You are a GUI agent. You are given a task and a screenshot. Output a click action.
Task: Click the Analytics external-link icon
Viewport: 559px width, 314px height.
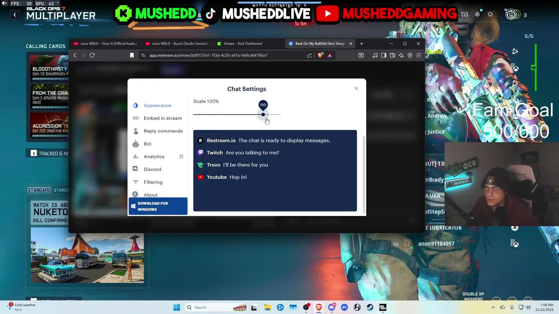pyautogui.click(x=181, y=156)
